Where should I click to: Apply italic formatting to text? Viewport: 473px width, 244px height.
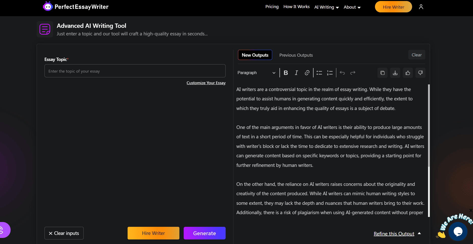[x=296, y=73]
